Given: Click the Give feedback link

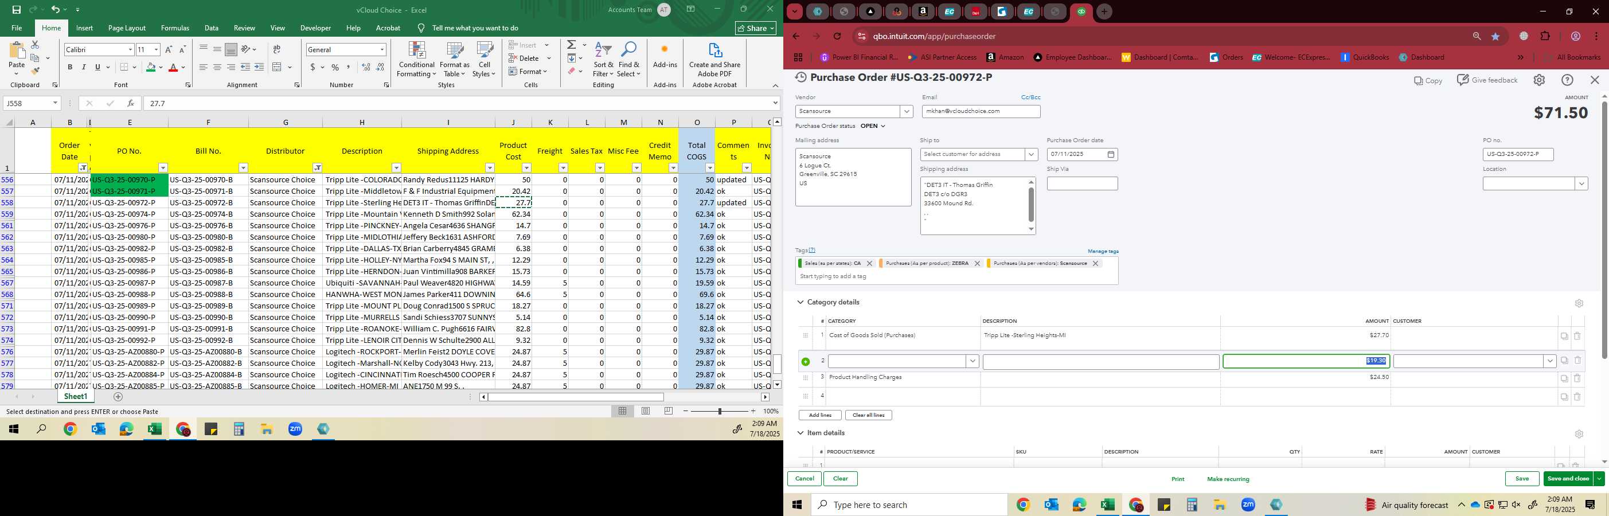Looking at the screenshot, I should 1487,80.
